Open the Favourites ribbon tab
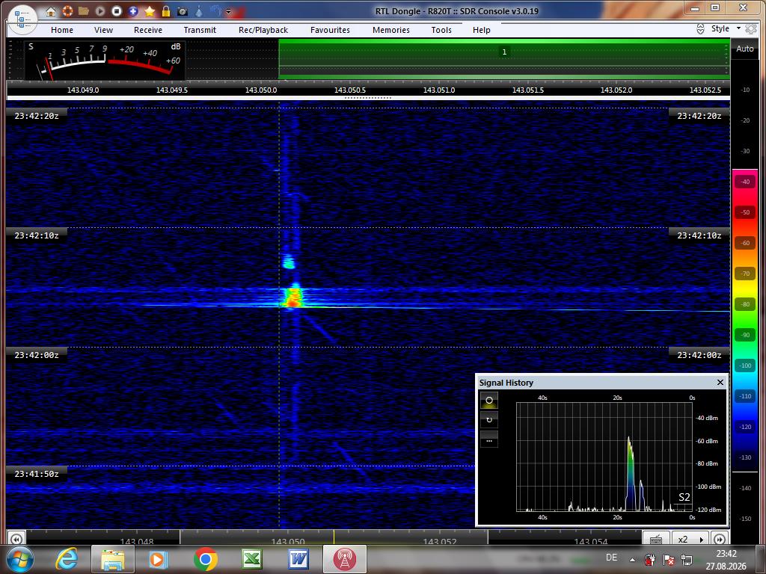The image size is (766, 574). (x=330, y=30)
